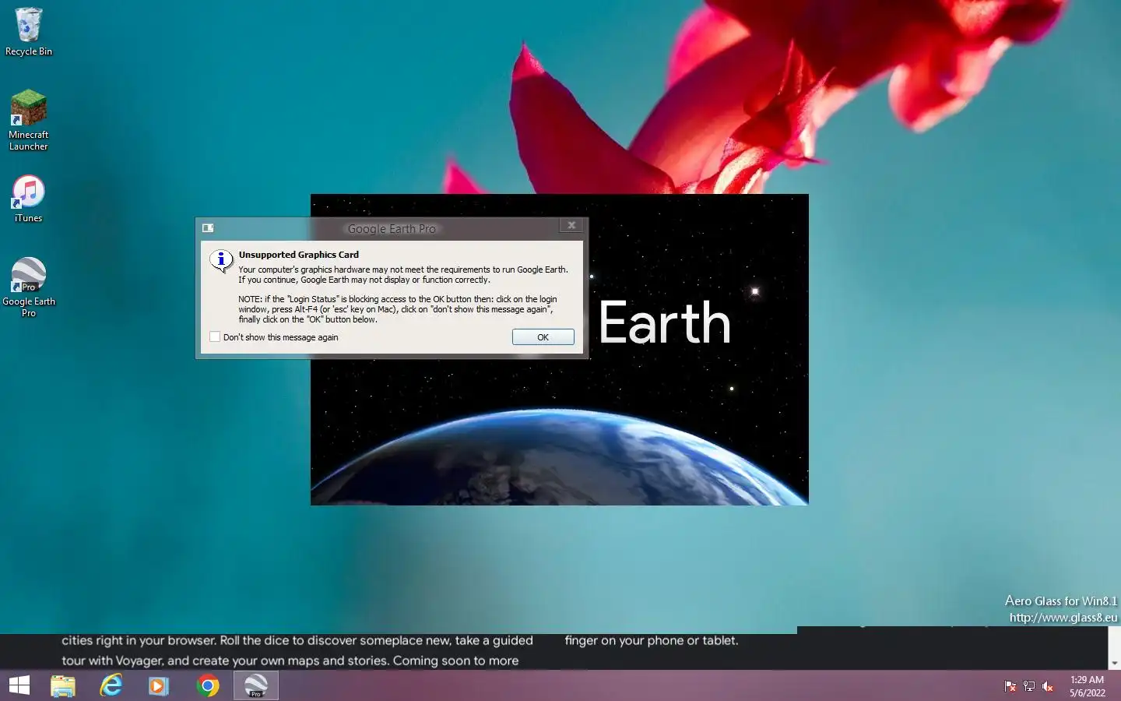Open the media player taskbar icon
The image size is (1121, 701).
[x=159, y=685]
